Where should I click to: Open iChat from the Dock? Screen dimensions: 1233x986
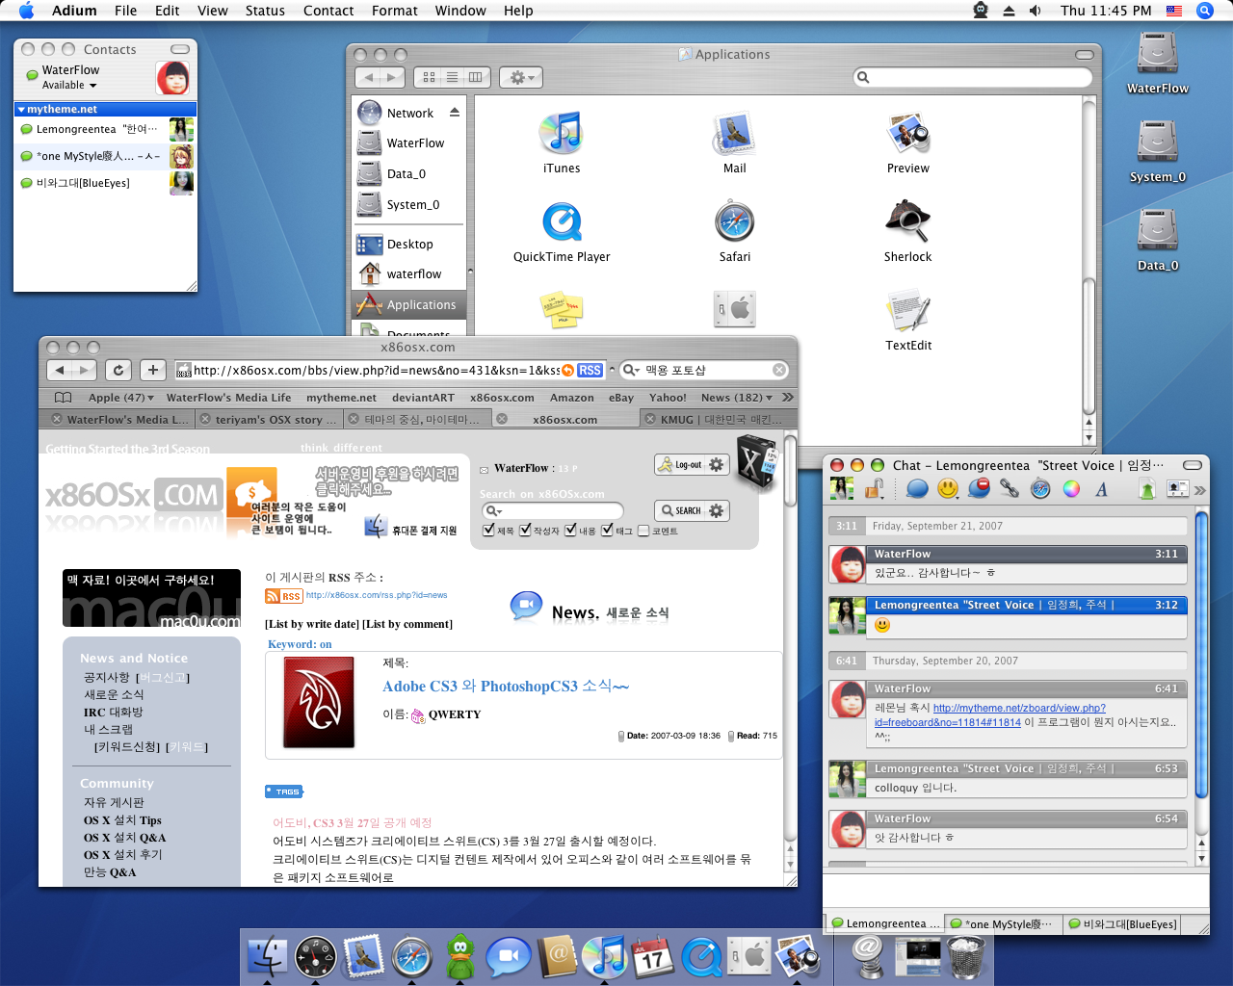click(x=509, y=956)
